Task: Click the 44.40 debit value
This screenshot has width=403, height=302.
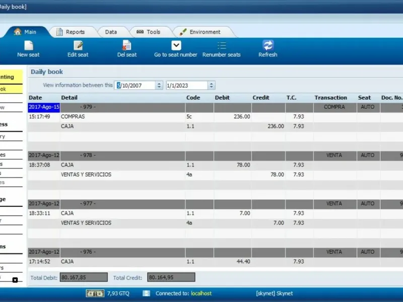Action: [x=243, y=261]
